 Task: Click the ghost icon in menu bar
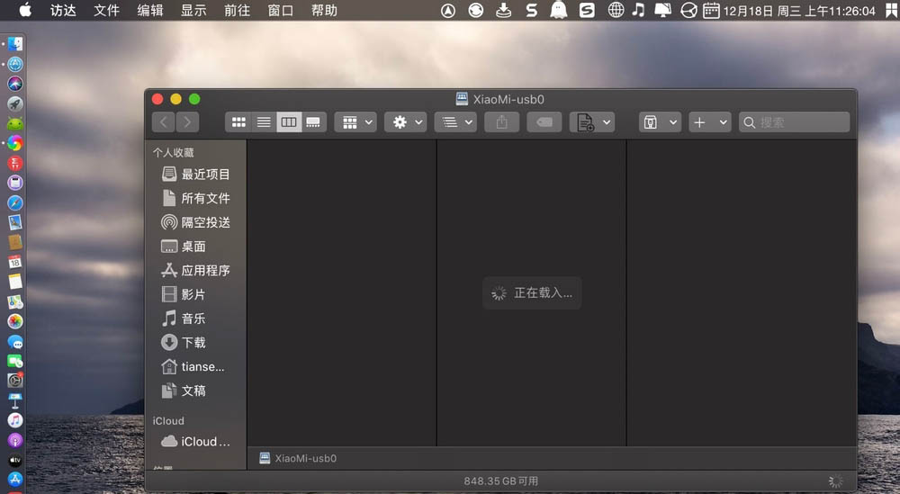559,10
